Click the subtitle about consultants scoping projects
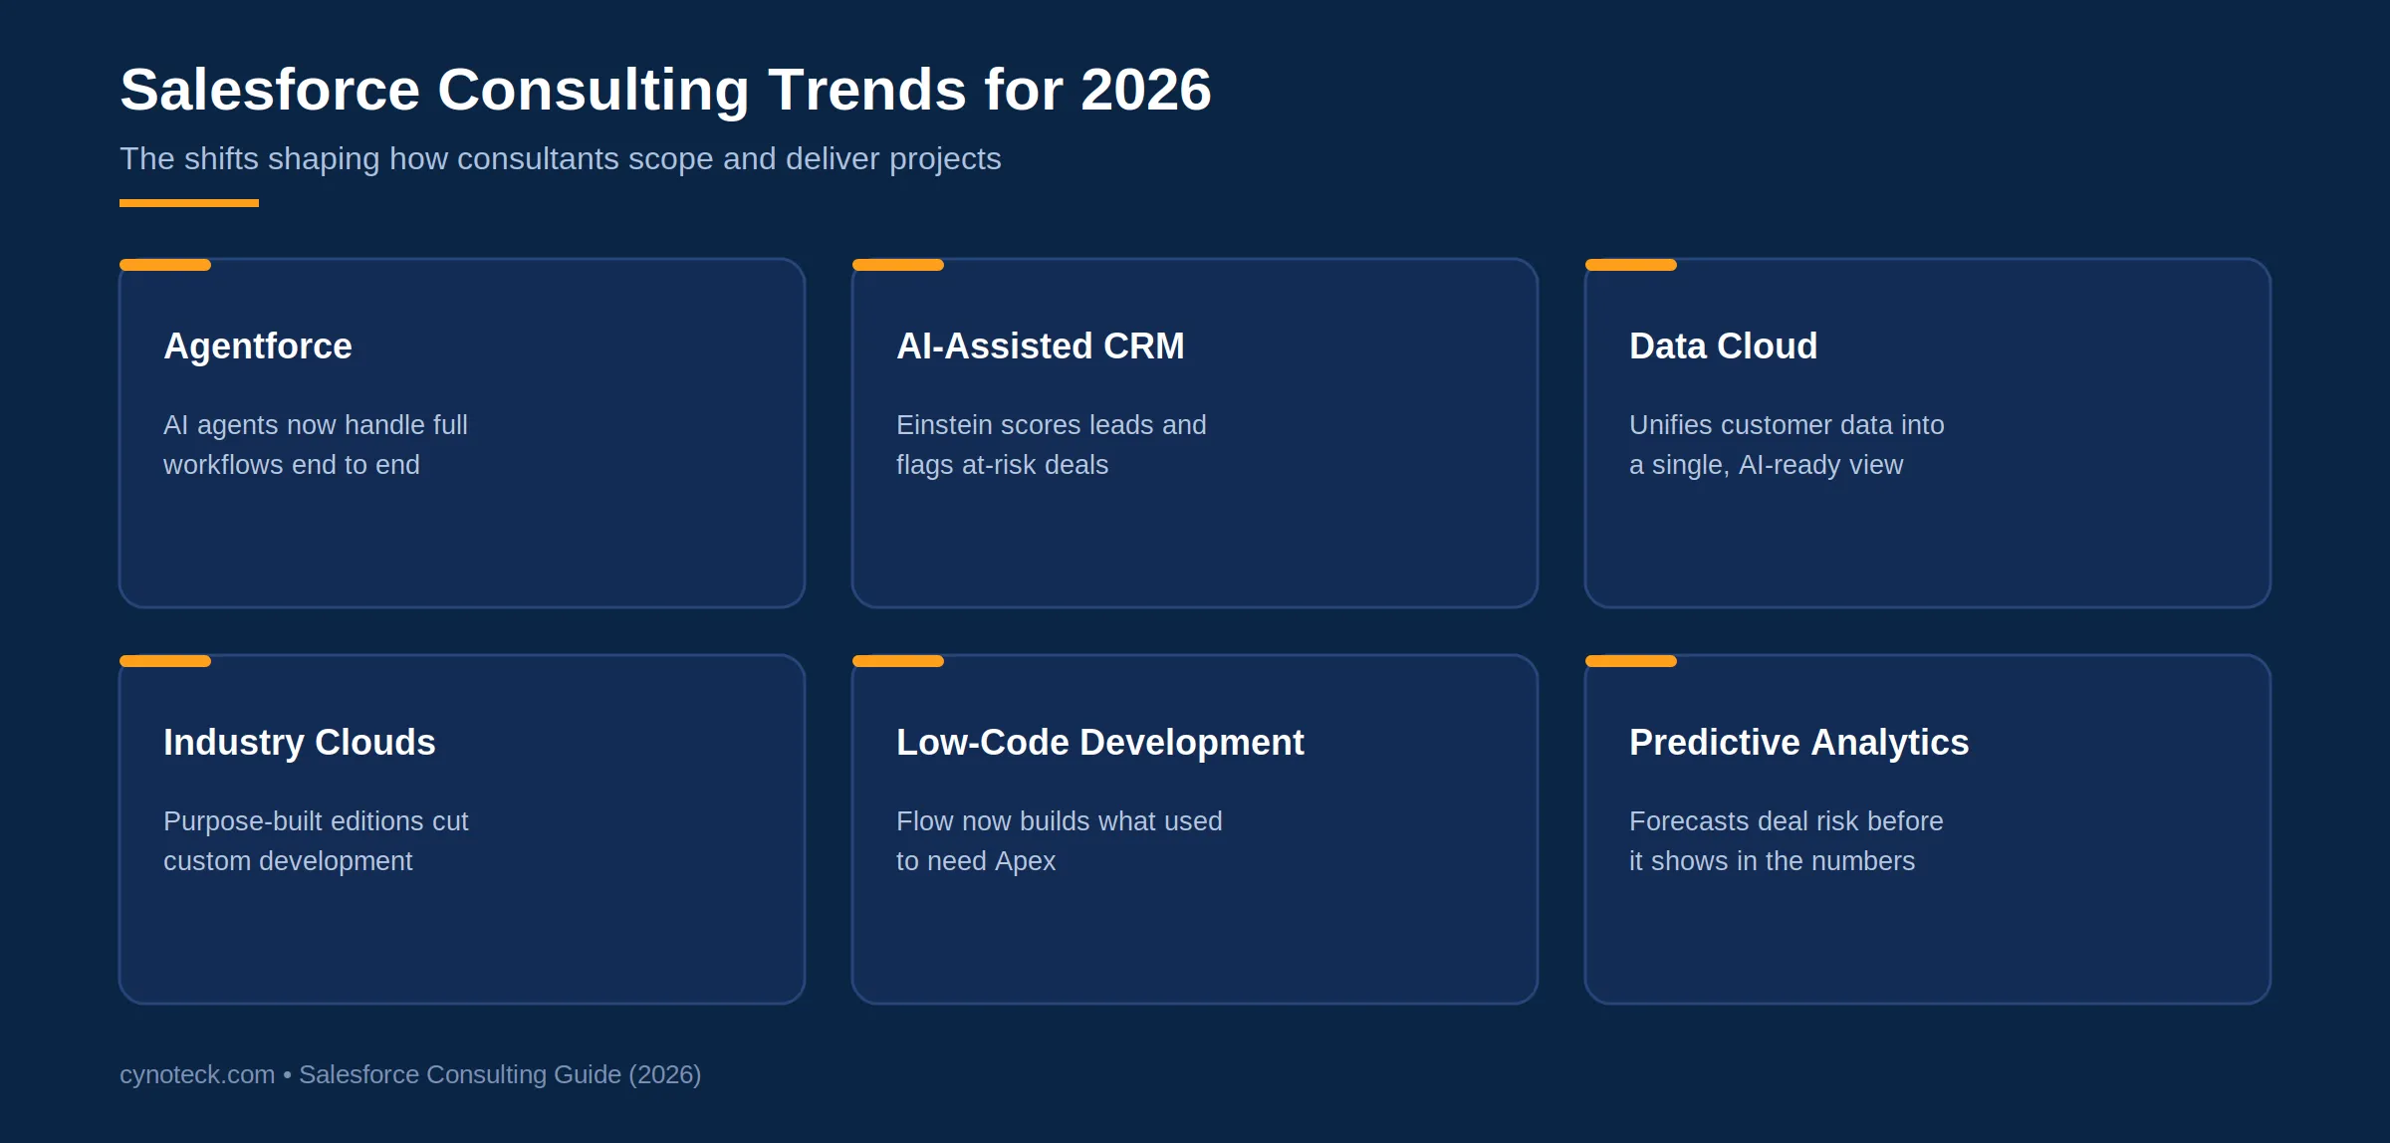This screenshot has width=2390, height=1143. 560,159
